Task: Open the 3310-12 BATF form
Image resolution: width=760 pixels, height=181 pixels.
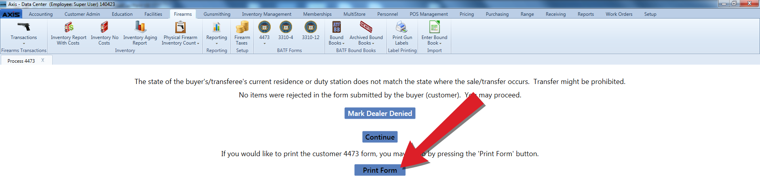Action: (311, 31)
